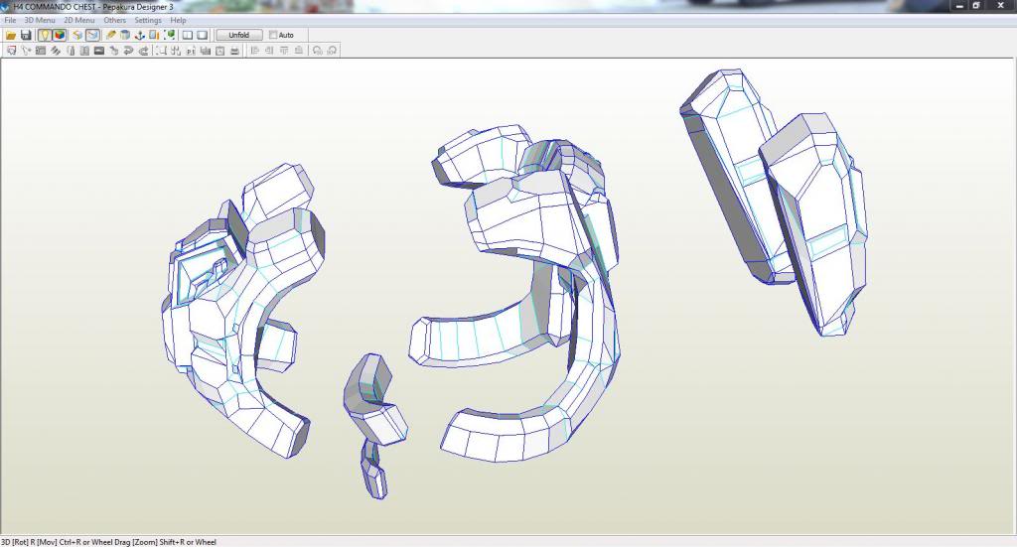
Task: Click the Unfold button
Action: tap(238, 35)
